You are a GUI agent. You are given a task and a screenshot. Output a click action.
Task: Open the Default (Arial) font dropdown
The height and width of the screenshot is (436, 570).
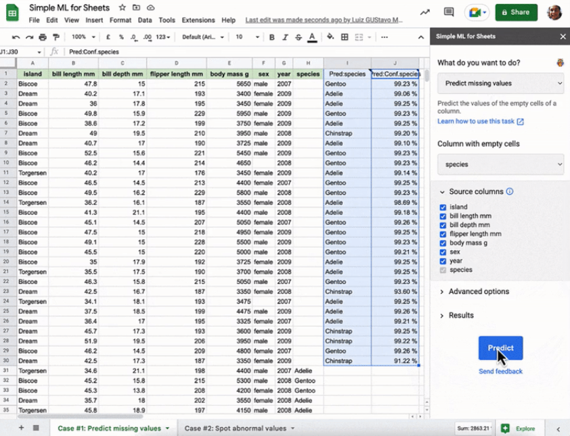point(203,37)
